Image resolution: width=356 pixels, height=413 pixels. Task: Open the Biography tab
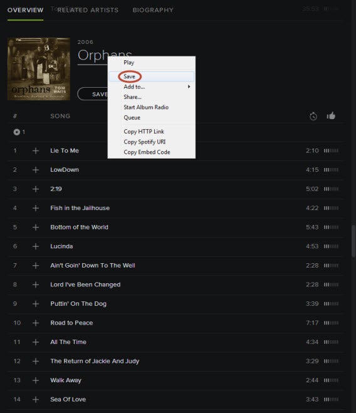pos(153,10)
